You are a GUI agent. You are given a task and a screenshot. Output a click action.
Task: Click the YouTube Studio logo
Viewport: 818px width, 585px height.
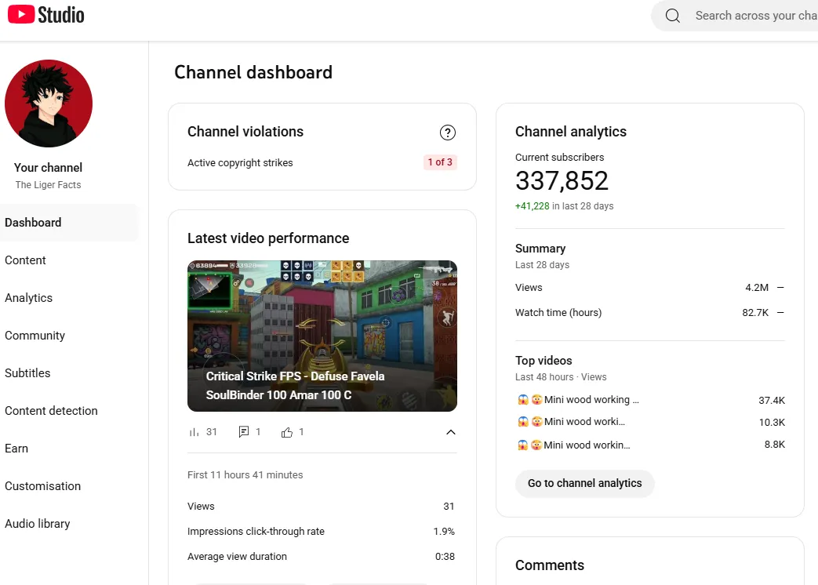45,15
